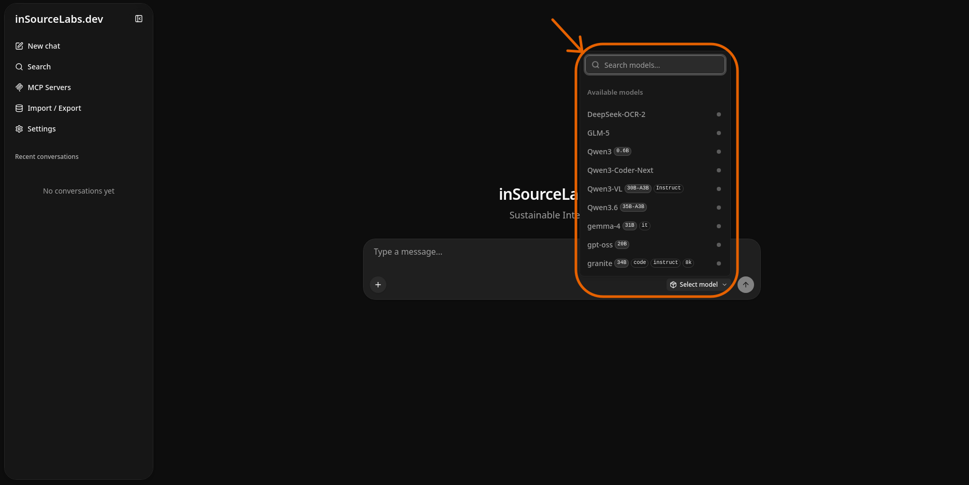The image size is (969, 485).
Task: Open the Select model dropdown
Action: point(699,285)
